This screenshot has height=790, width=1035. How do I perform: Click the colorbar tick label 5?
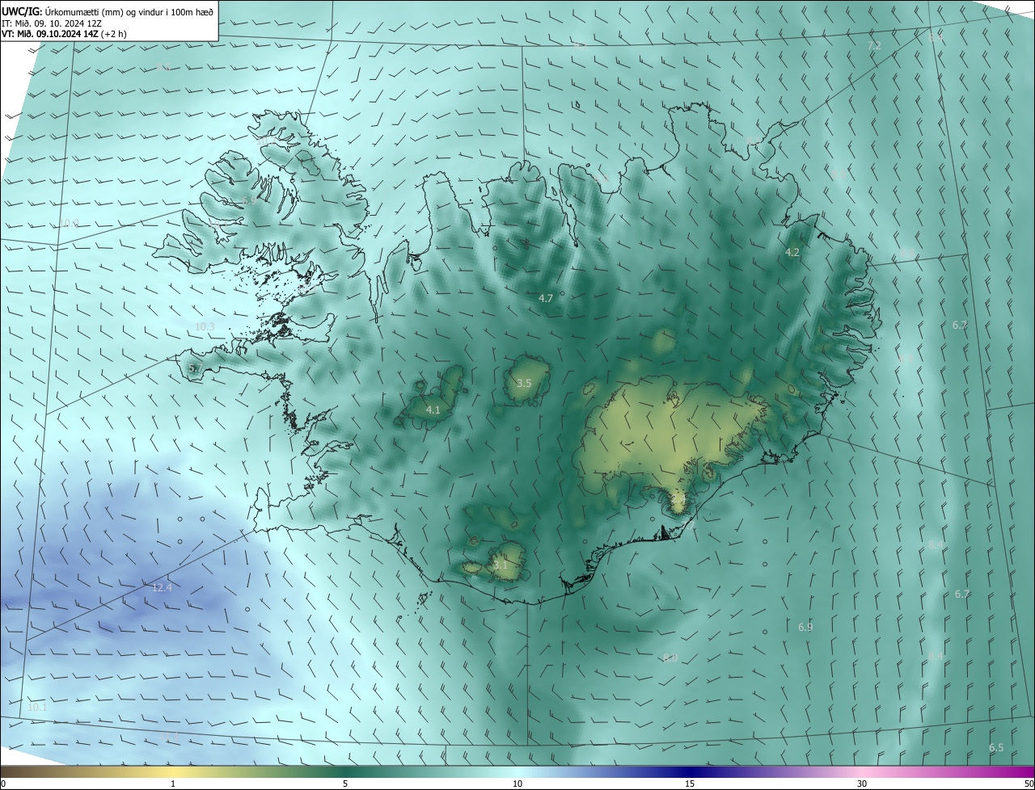[x=345, y=784]
